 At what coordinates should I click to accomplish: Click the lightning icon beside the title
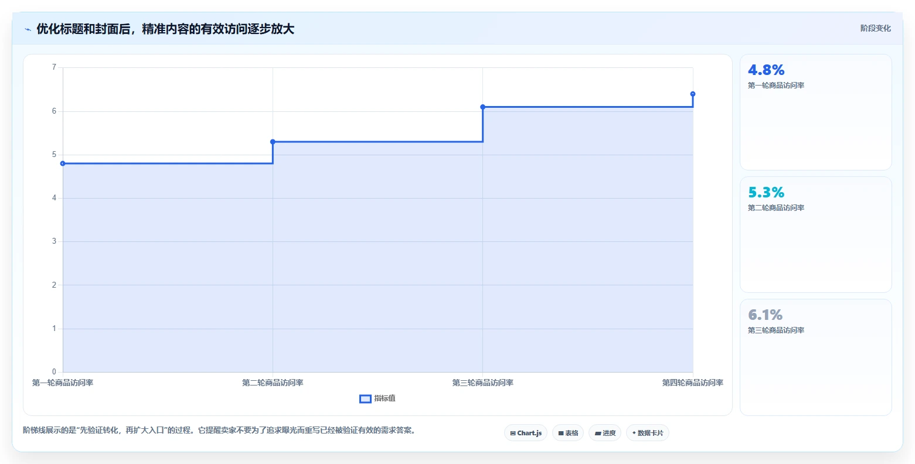click(x=28, y=29)
